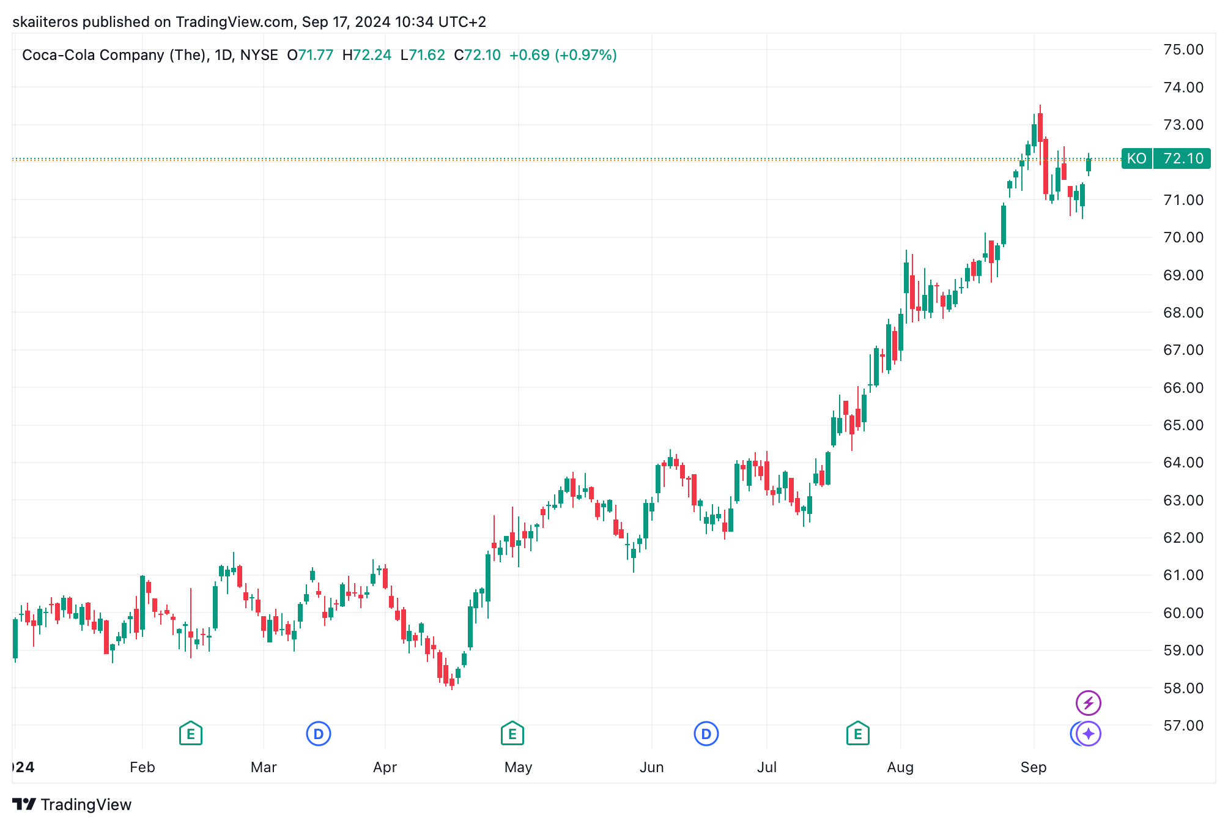The width and height of the screenshot is (1228, 826).
Task: Click the Sep label on the time axis
Action: 1034,767
